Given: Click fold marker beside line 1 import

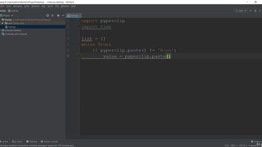Looking at the screenshot, I should coord(79,21).
